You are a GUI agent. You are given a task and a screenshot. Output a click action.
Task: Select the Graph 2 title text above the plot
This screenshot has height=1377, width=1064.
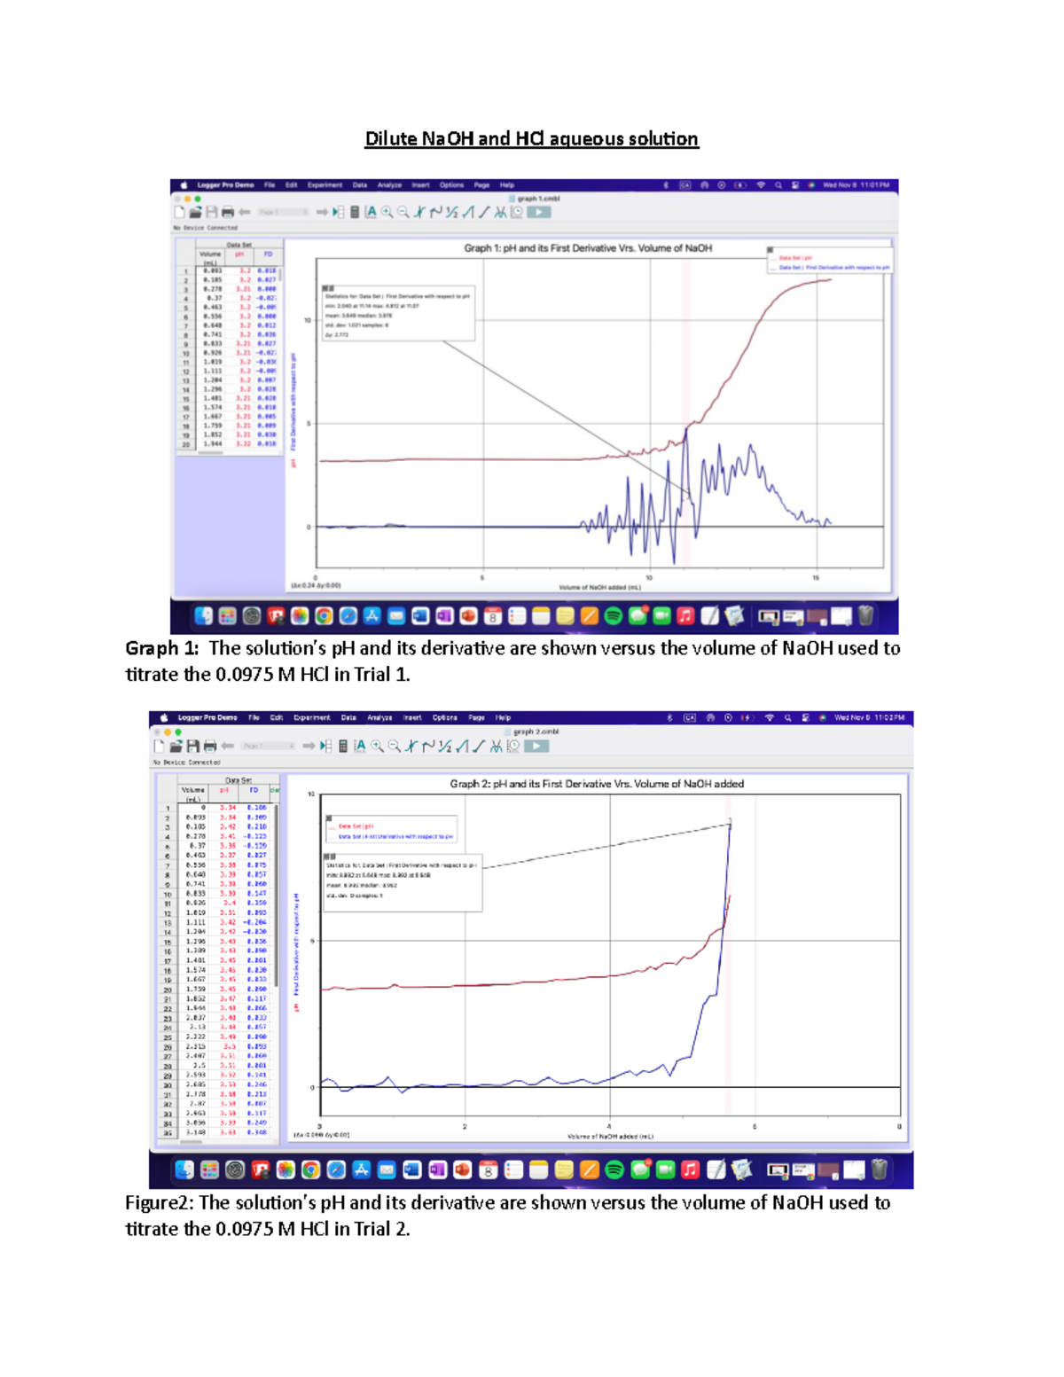597,784
